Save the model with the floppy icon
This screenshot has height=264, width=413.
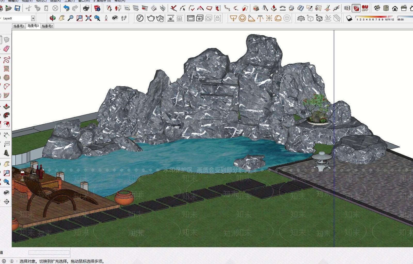click(17, 8)
